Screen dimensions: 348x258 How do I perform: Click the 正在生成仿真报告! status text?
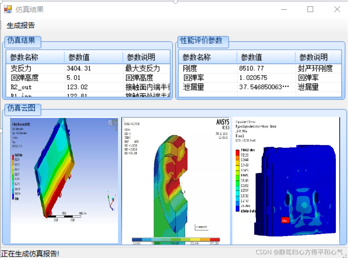pos(30,254)
